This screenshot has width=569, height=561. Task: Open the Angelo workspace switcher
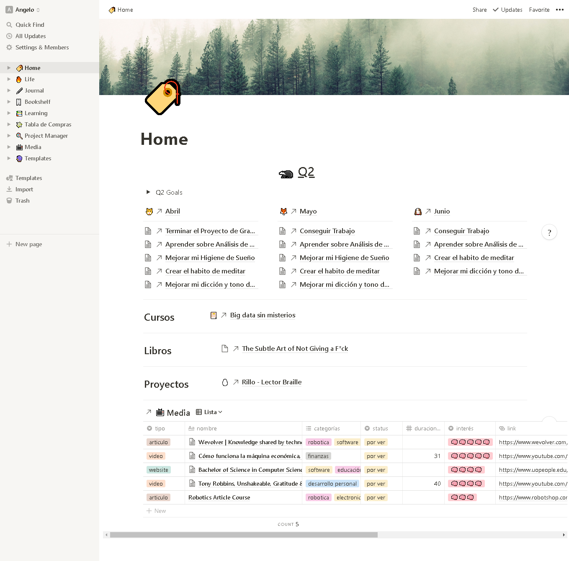(x=23, y=10)
